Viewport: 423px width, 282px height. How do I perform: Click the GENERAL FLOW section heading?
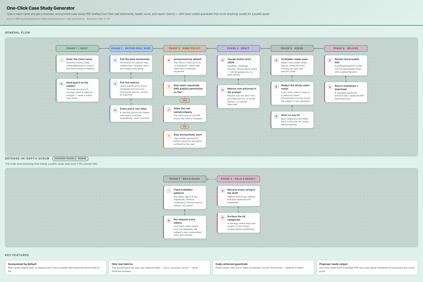17,32
